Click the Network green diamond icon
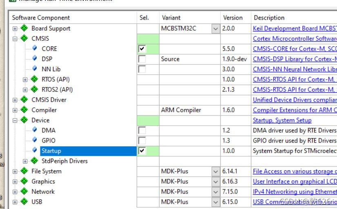 click(x=24, y=191)
